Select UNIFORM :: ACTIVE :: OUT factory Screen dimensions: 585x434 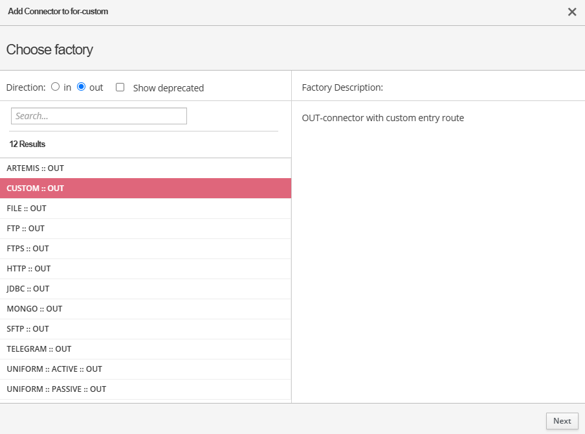(x=54, y=369)
